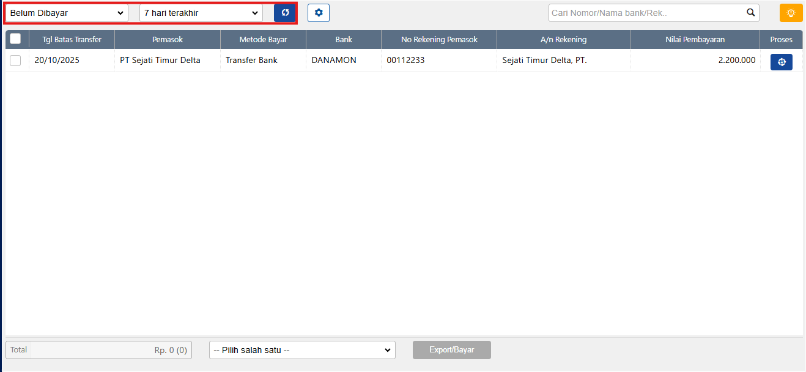The image size is (806, 372).
Task: Click the magnifier search icon
Action: [750, 13]
